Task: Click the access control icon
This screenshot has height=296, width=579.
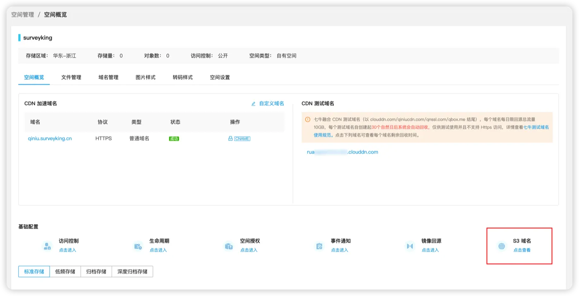Action: point(47,246)
